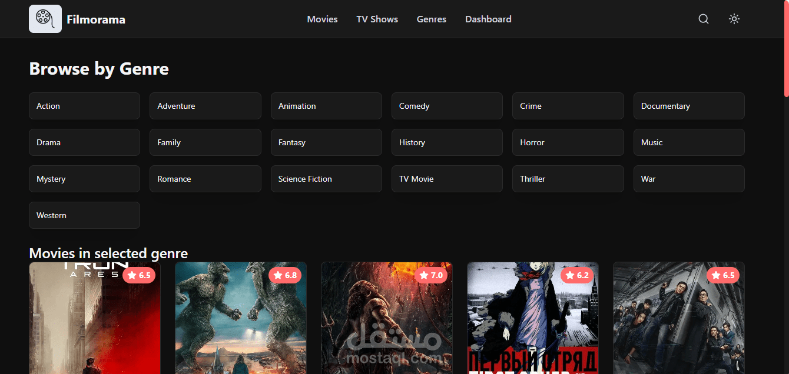789x374 pixels.
Task: Click the 6.8 star rating badge
Action: (285, 275)
